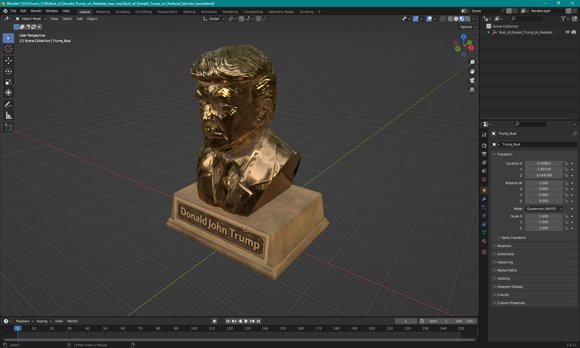Hide Bust_of_Donald_Trump_on_Pedestal collection in viewport
This screenshot has width=580, height=348.
coord(568,32)
